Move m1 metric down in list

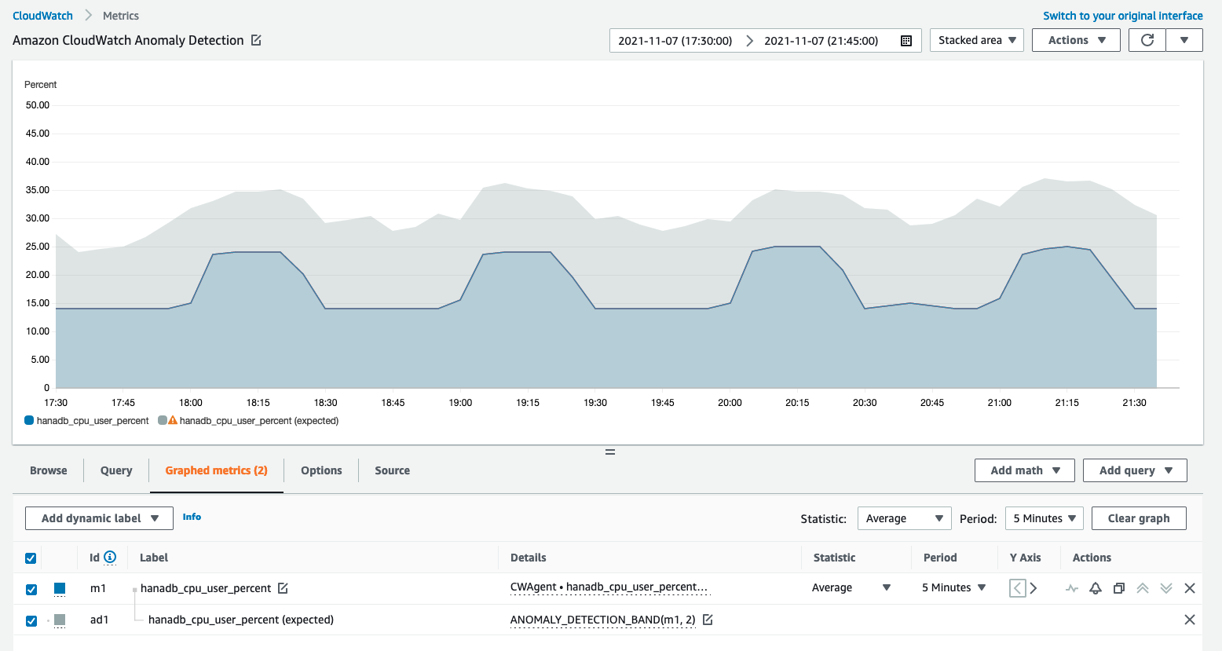pyautogui.click(x=1166, y=588)
